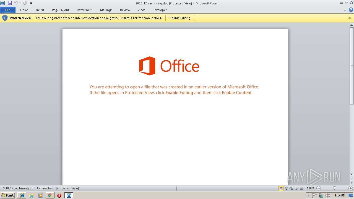The height and width of the screenshot is (199, 354).
Task: Select the View ribbon tab
Action: tap(141, 10)
